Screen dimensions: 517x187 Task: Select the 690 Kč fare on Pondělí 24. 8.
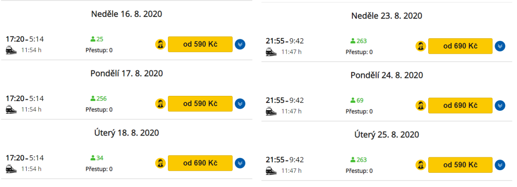460,105
